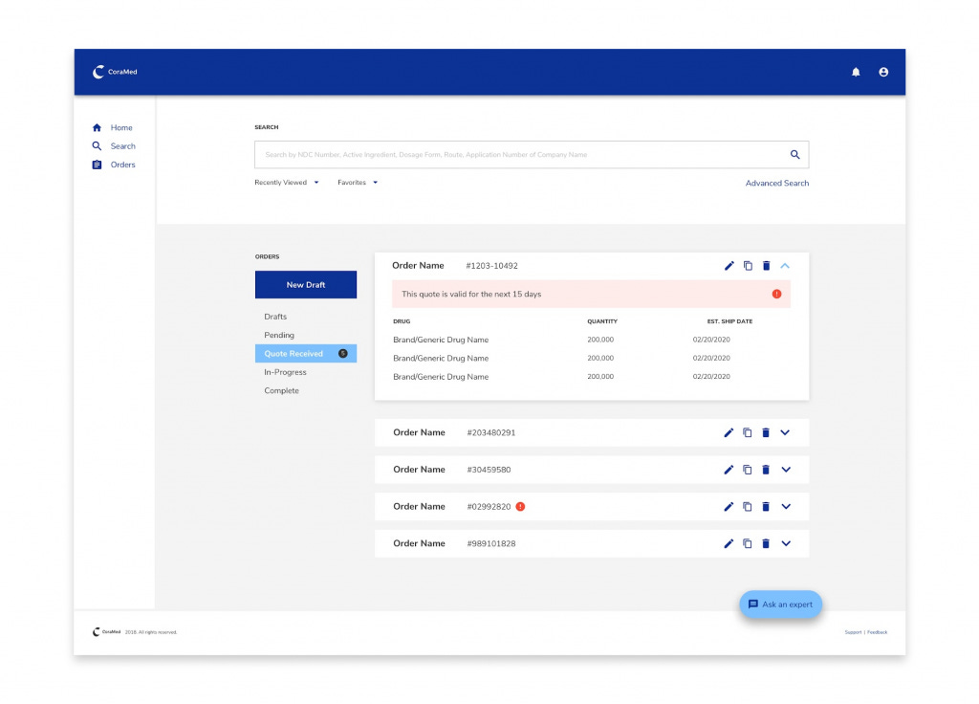This screenshot has height=704, width=979.
Task: Open the user account profile icon
Action: [x=882, y=72]
